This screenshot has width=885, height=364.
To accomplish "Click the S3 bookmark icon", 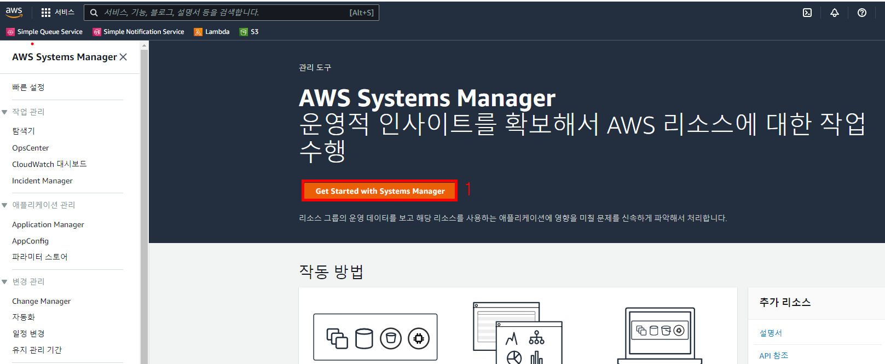I will pyautogui.click(x=244, y=32).
